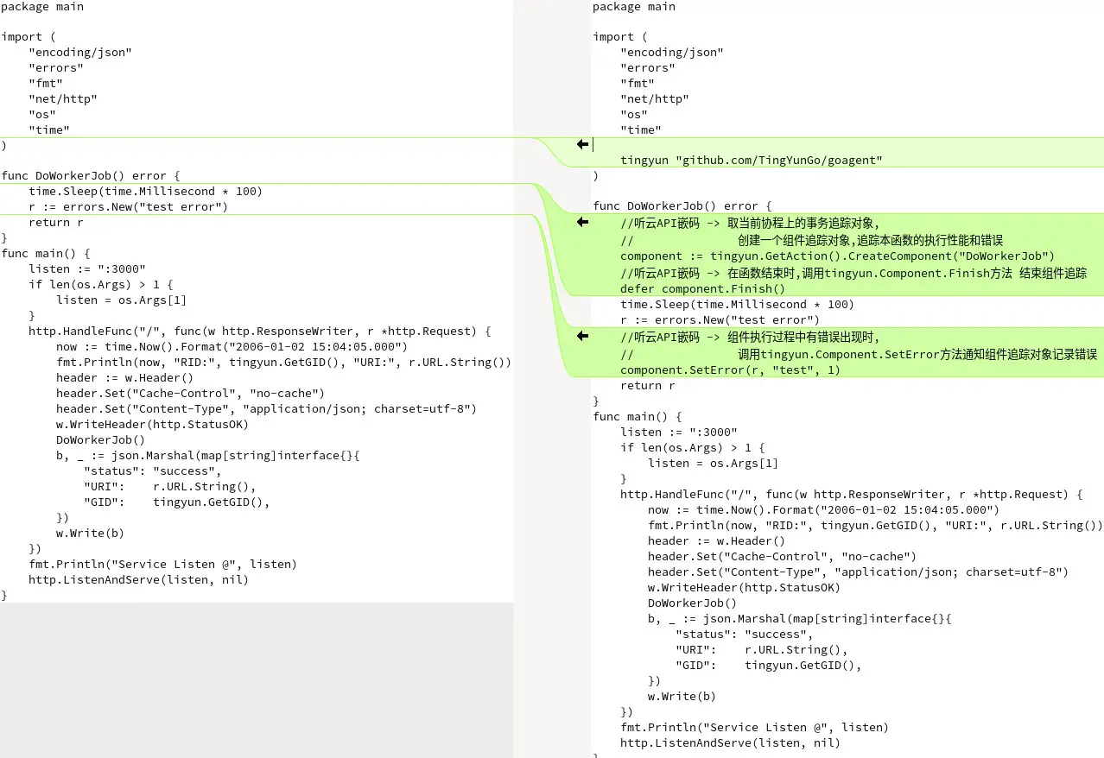Click the "encoding/json" import in left pane
This screenshot has width=1104, height=758.
point(80,53)
